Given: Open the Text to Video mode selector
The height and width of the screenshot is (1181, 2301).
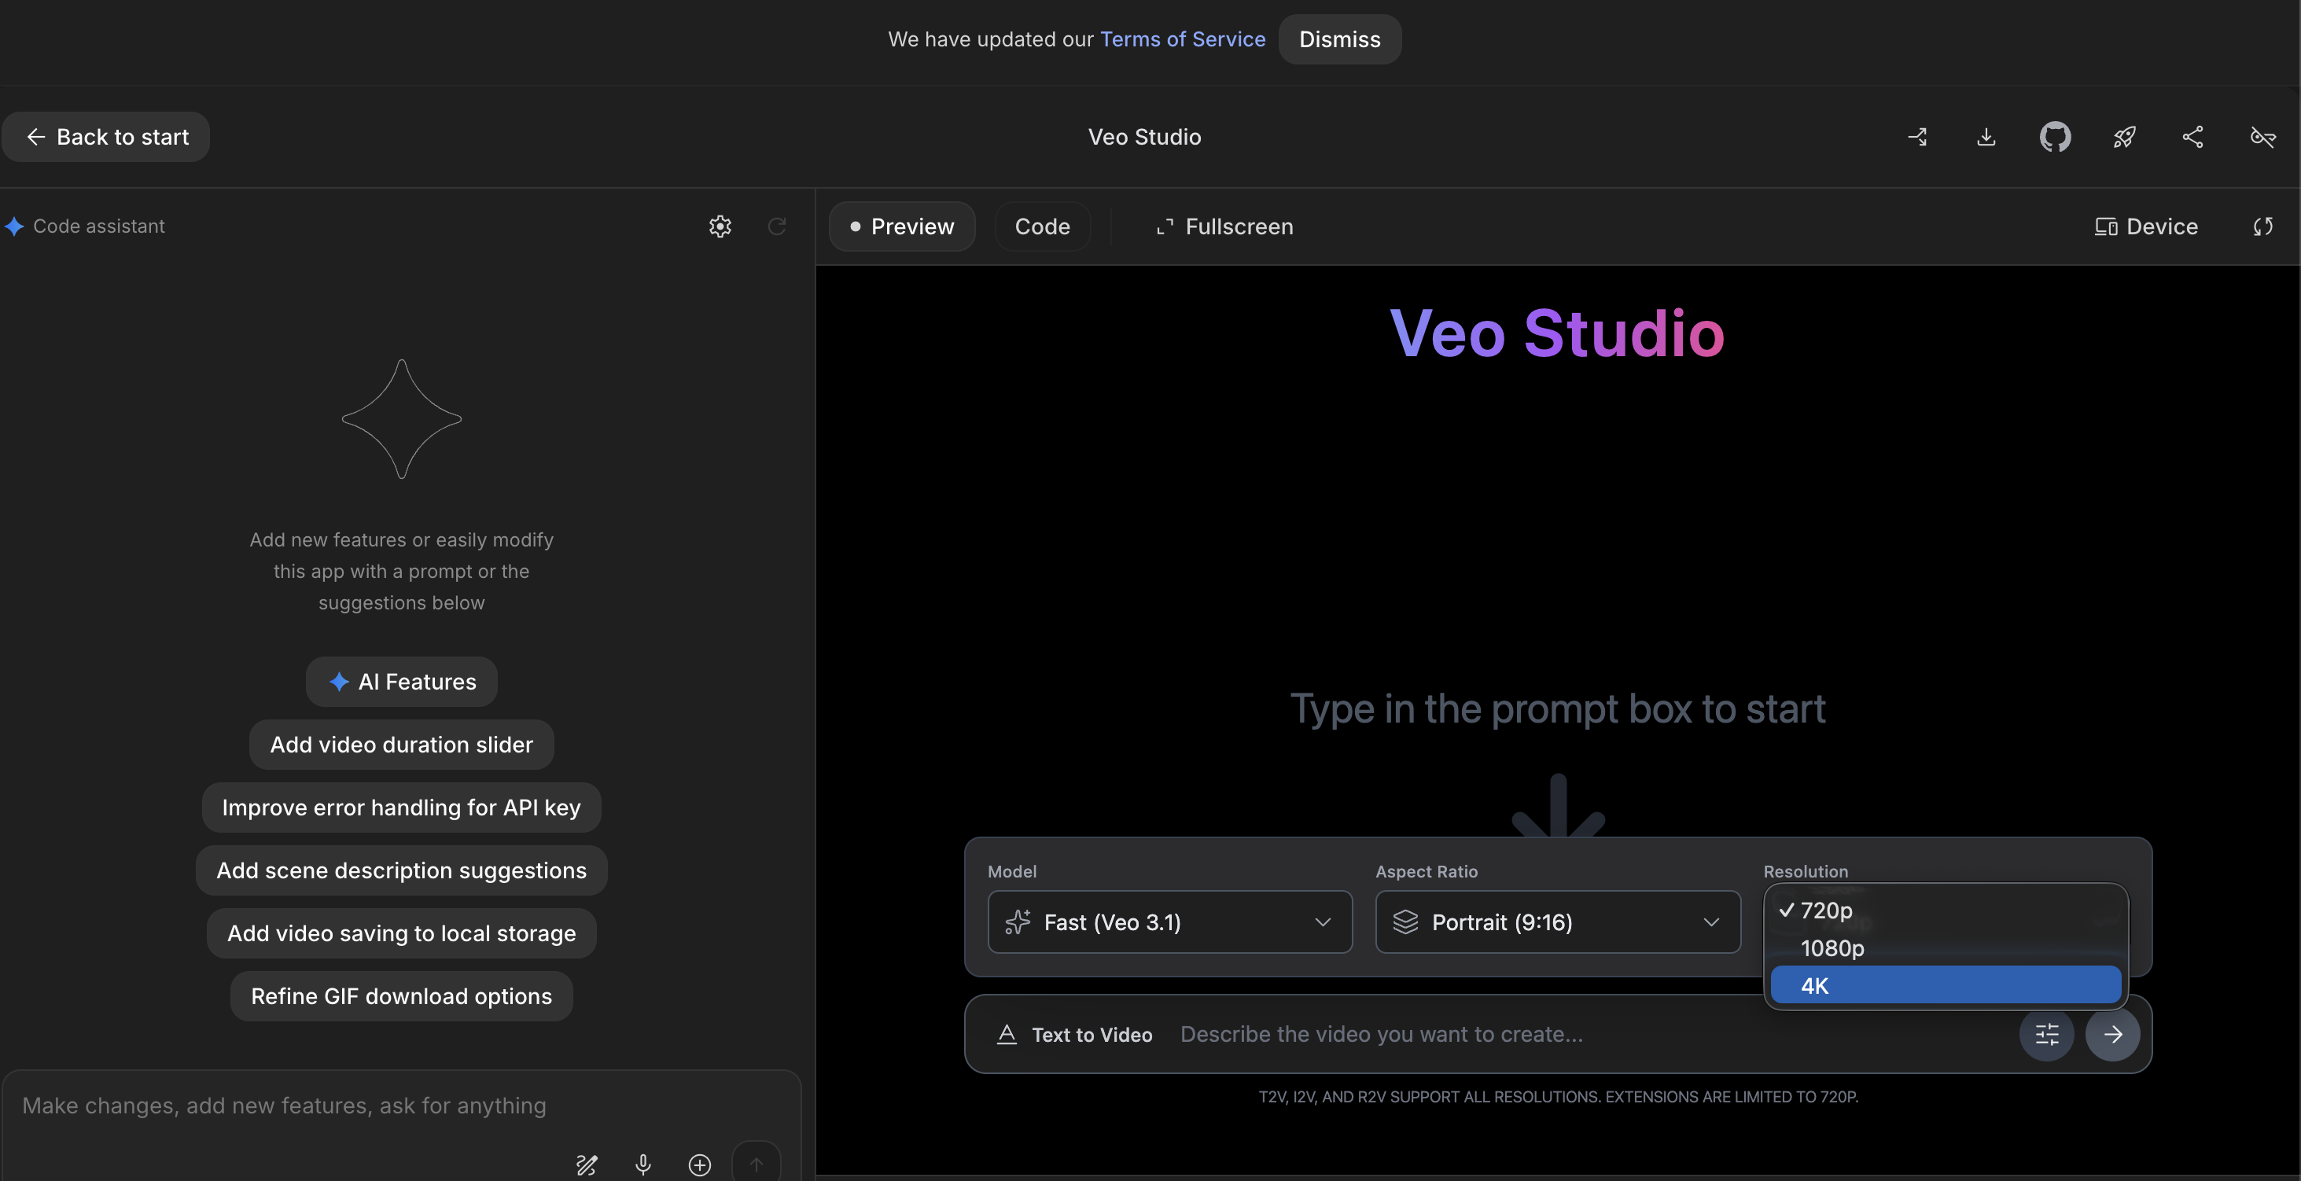Looking at the screenshot, I should (1074, 1035).
